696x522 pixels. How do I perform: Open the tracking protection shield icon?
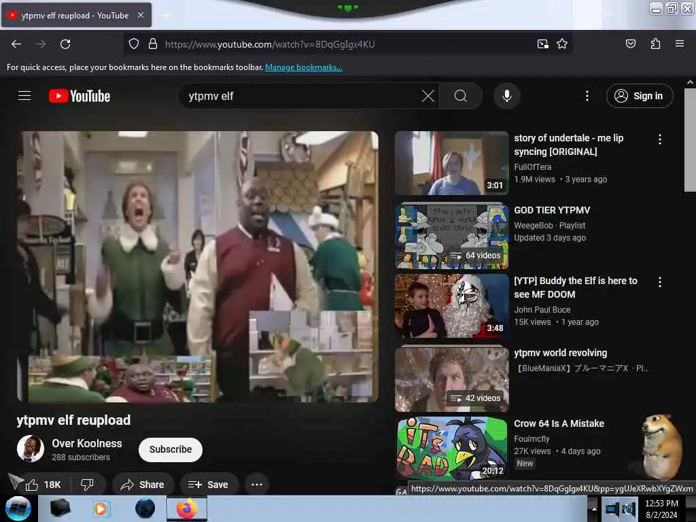[134, 44]
